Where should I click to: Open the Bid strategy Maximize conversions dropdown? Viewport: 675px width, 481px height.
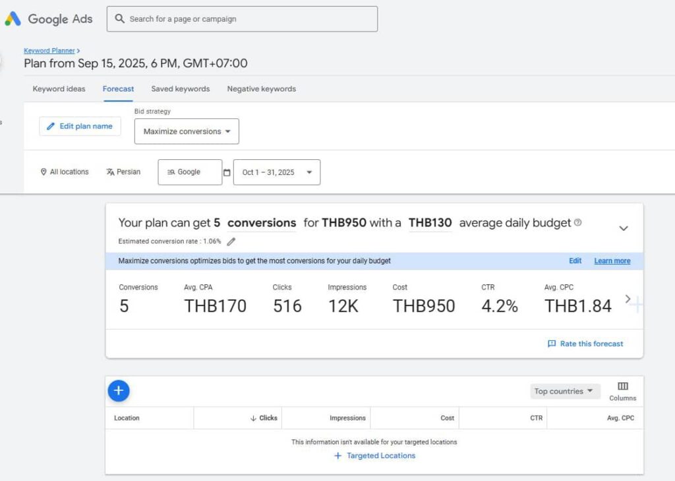click(187, 132)
